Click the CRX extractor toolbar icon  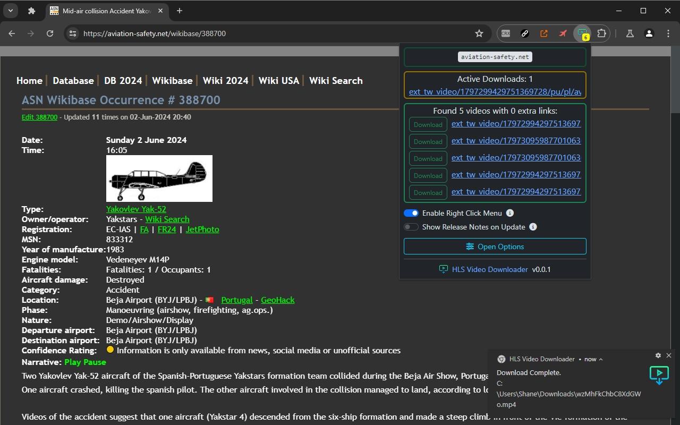pos(505,33)
